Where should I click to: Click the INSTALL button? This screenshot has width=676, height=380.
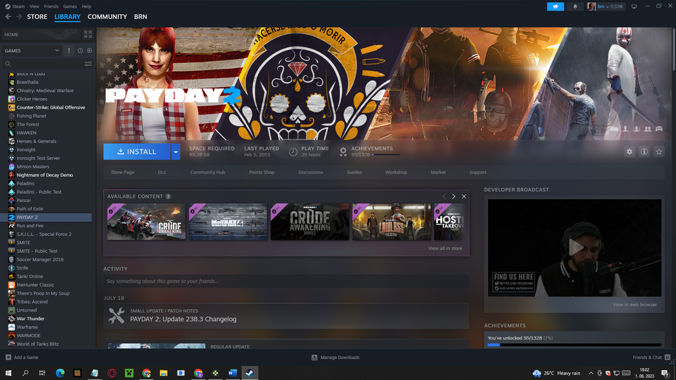137,152
